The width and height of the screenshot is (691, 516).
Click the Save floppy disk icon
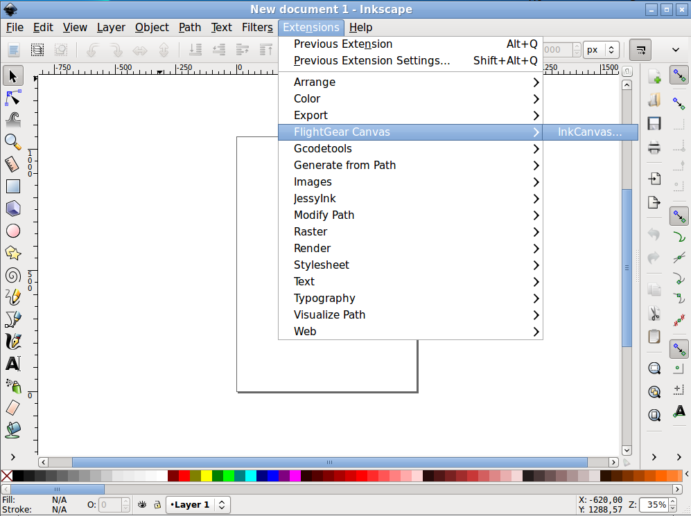[x=654, y=124]
